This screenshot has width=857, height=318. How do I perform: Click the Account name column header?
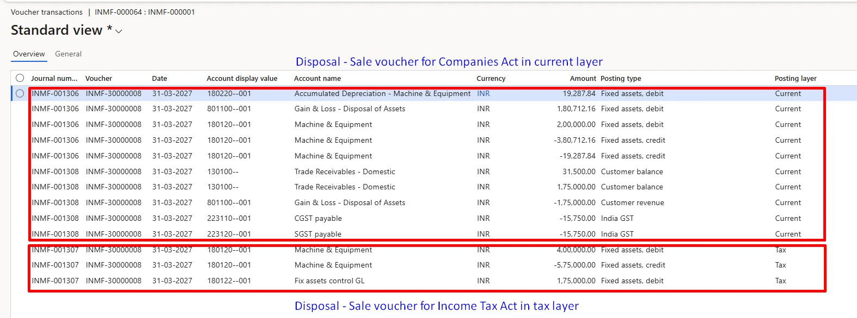[x=317, y=79]
